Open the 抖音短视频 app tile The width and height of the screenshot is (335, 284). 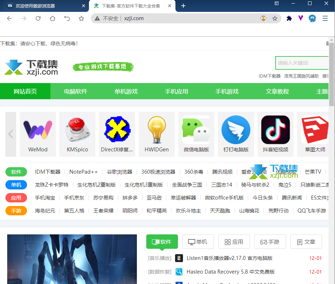[x=276, y=134]
